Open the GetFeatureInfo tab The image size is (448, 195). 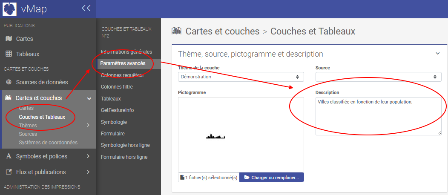click(117, 110)
